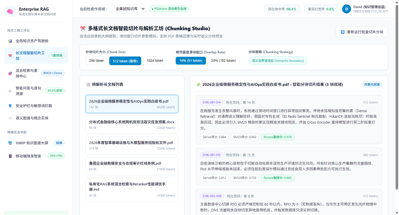Viewport: 399px width, 215px height.
Task: Select the 长文档智能切片工坊 sidebar item
Action: click(x=36, y=56)
